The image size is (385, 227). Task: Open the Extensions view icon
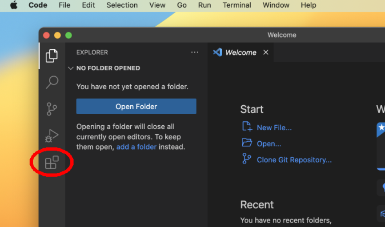(52, 163)
